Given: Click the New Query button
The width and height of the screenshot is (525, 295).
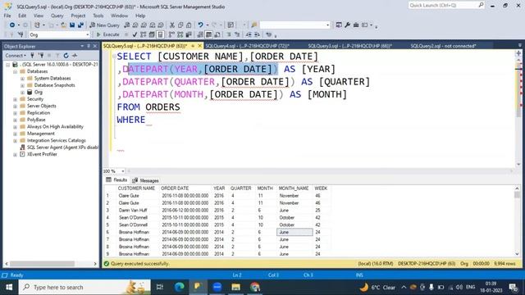Looking at the screenshot, I should [x=104, y=25].
